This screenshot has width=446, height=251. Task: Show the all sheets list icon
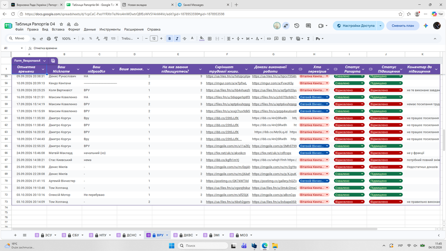coord(24,235)
